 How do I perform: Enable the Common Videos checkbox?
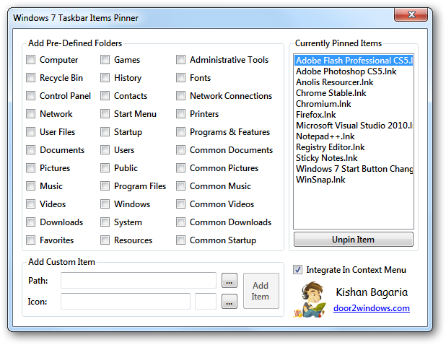click(x=180, y=204)
